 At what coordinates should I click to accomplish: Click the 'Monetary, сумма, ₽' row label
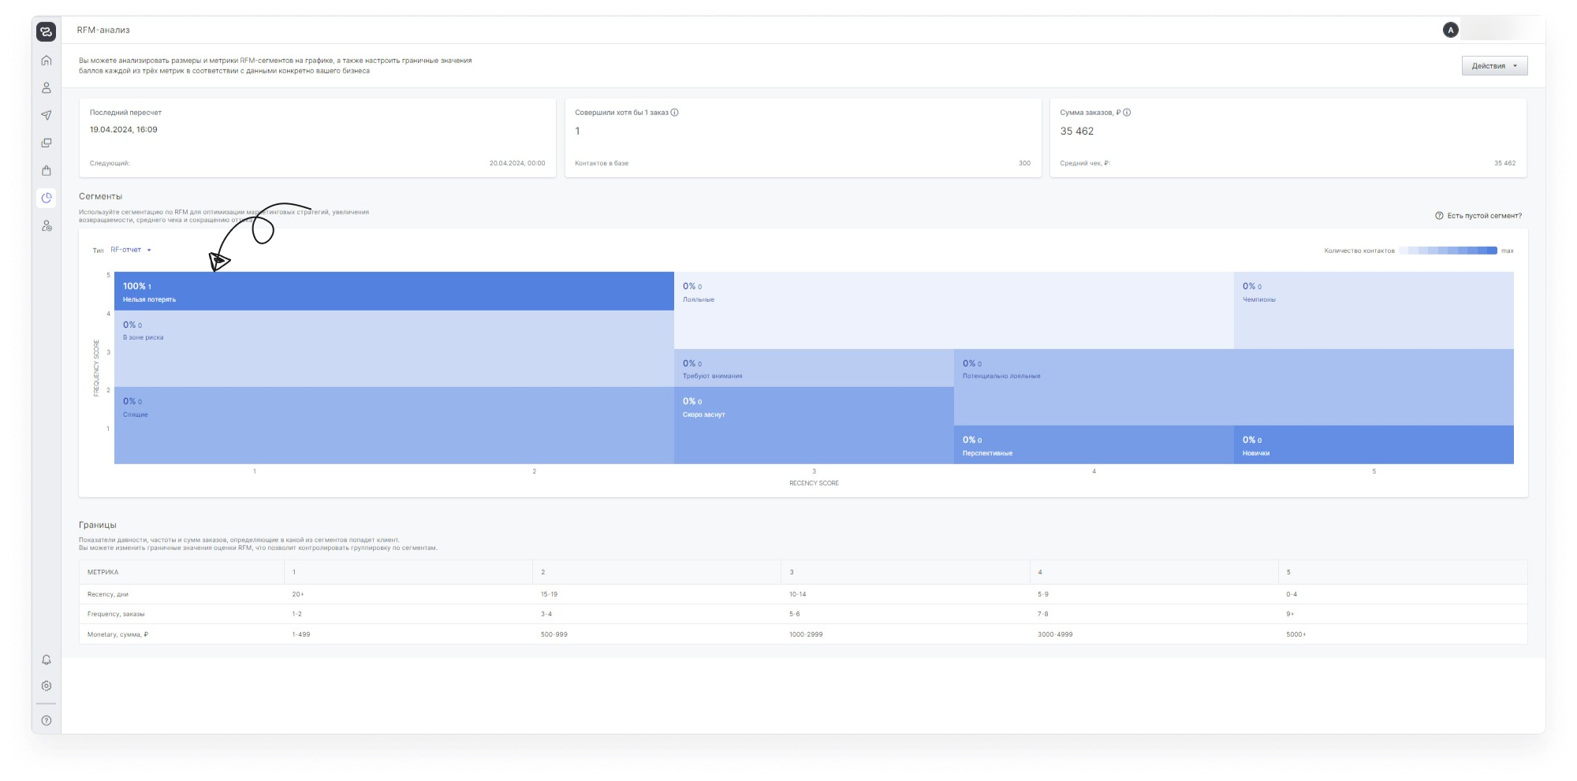pos(117,634)
